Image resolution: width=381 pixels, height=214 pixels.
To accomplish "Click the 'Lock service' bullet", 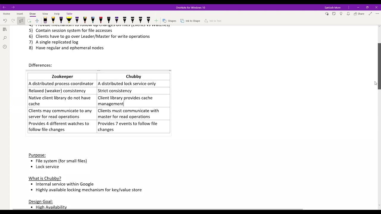I will pyautogui.click(x=47, y=166).
